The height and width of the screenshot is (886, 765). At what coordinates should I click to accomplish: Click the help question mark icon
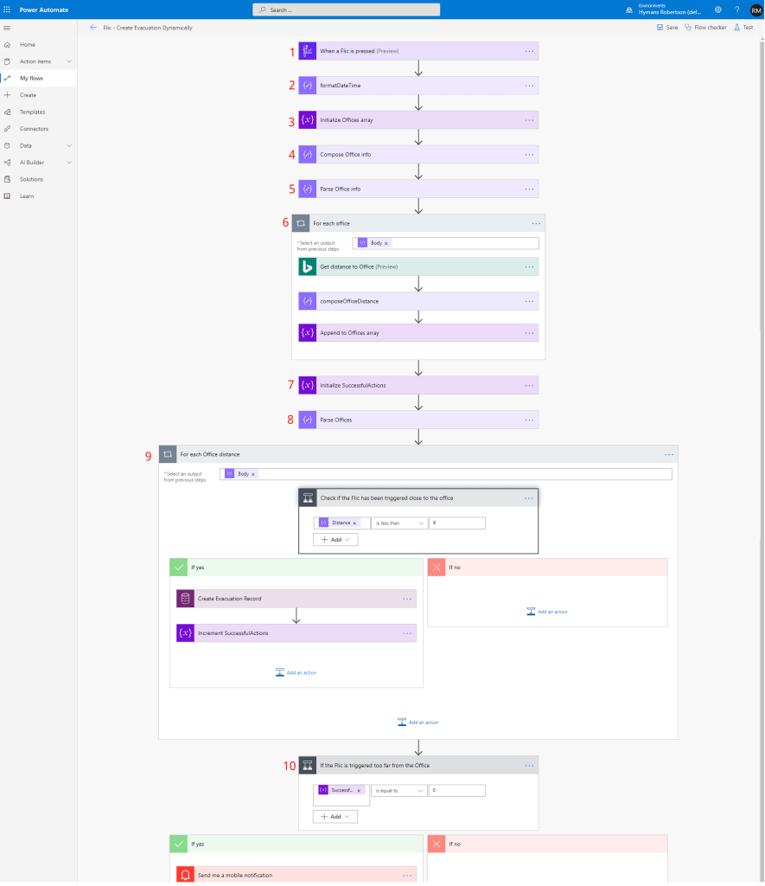point(736,10)
